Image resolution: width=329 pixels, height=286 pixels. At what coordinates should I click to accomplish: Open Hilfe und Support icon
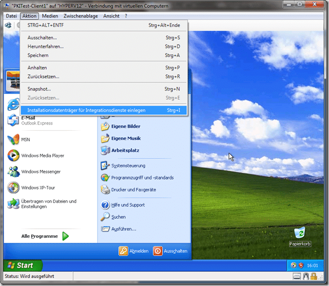105,205
